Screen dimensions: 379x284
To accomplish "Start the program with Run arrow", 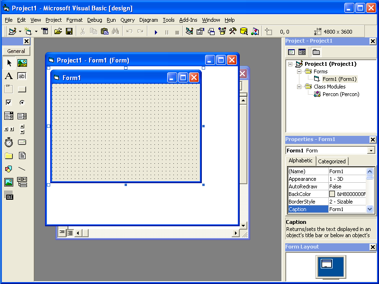I will 156,32.
